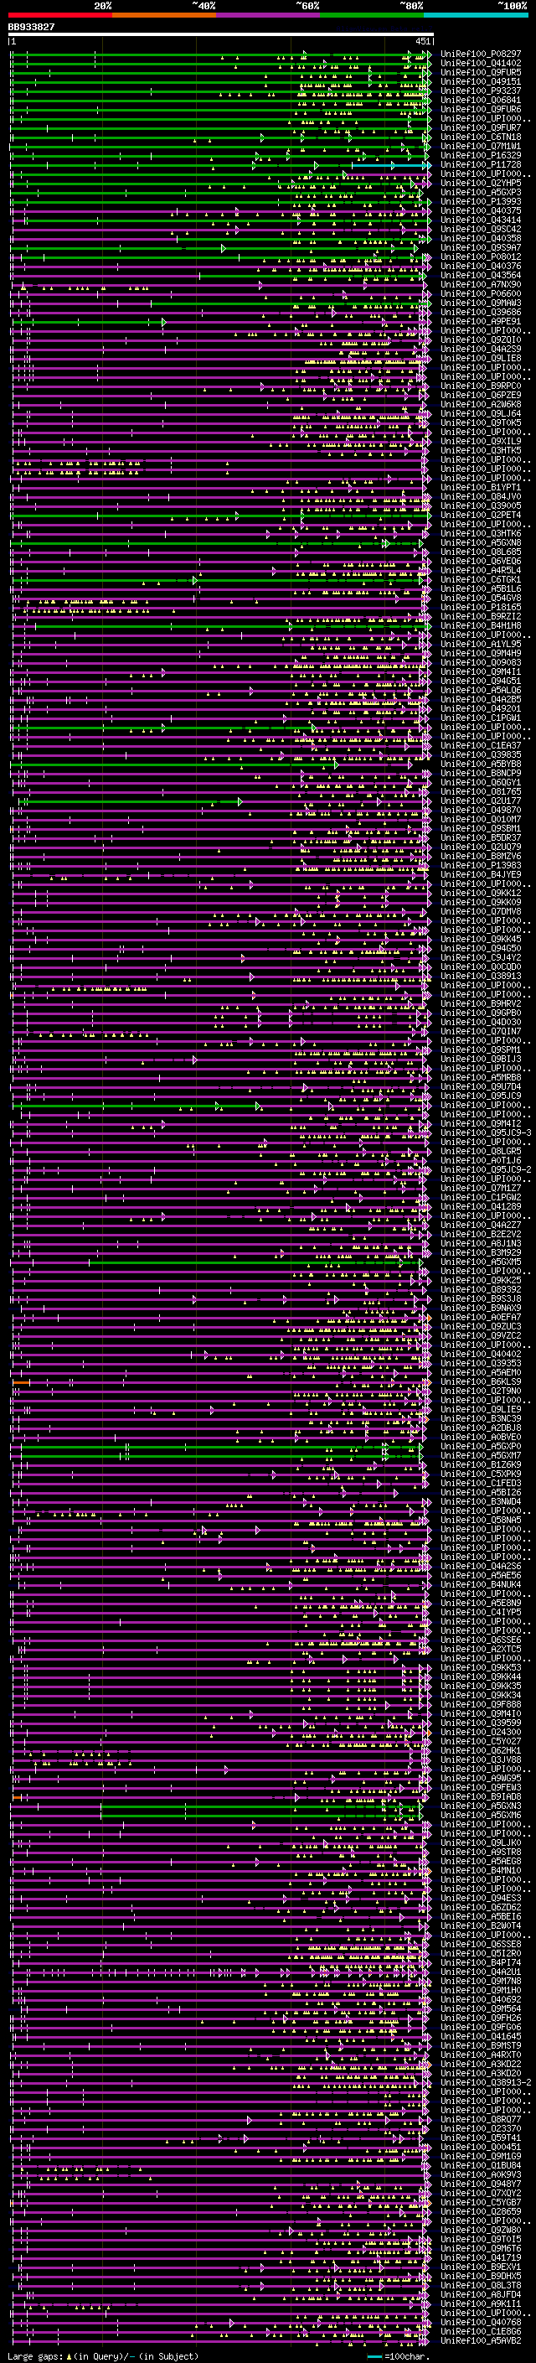Select hit UniRef100_Q2YHP5

[480, 184]
